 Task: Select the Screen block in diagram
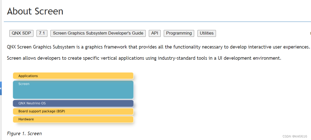click(x=73, y=90)
